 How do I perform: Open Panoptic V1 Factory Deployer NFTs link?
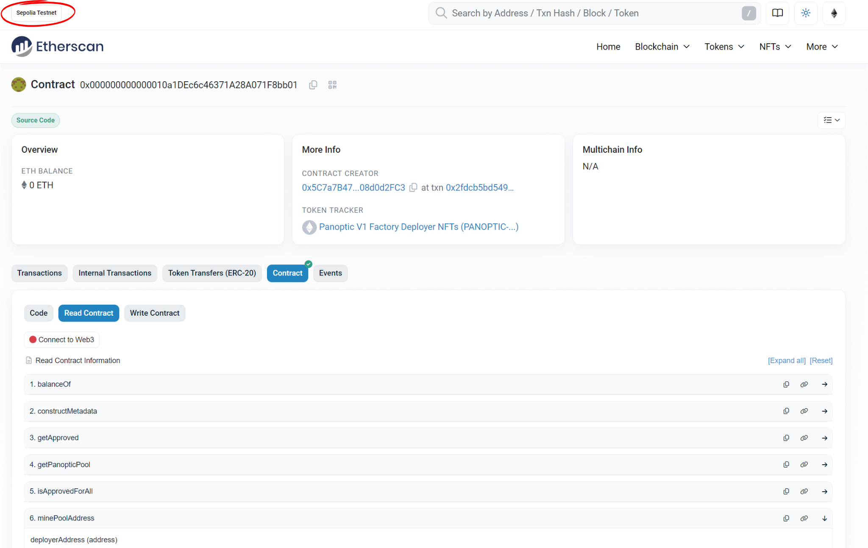418,227
